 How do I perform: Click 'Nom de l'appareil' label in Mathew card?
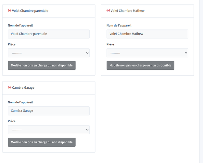pos(119,25)
